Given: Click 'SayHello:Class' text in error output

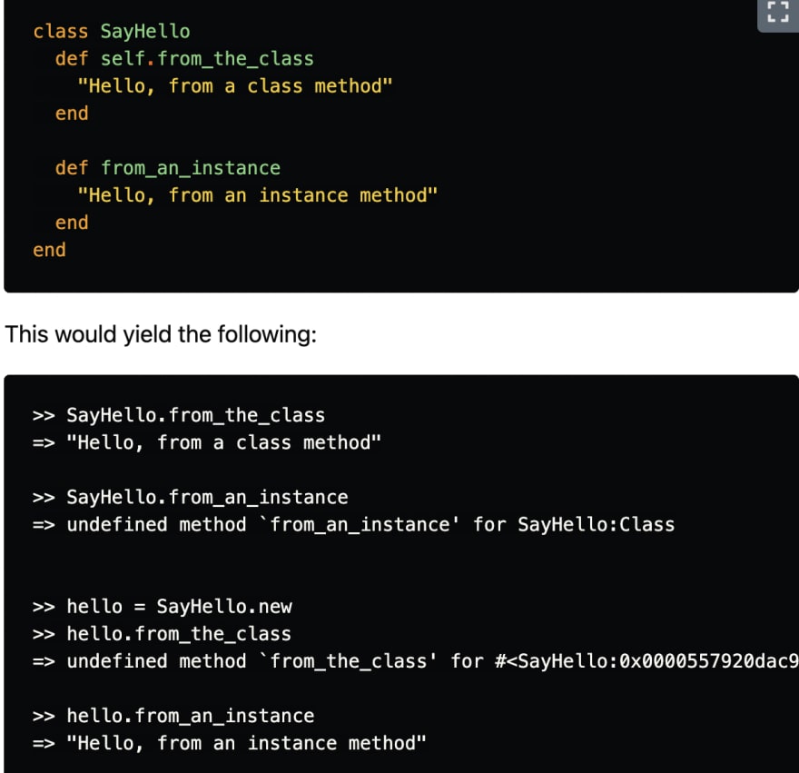Looking at the screenshot, I should click(x=597, y=525).
